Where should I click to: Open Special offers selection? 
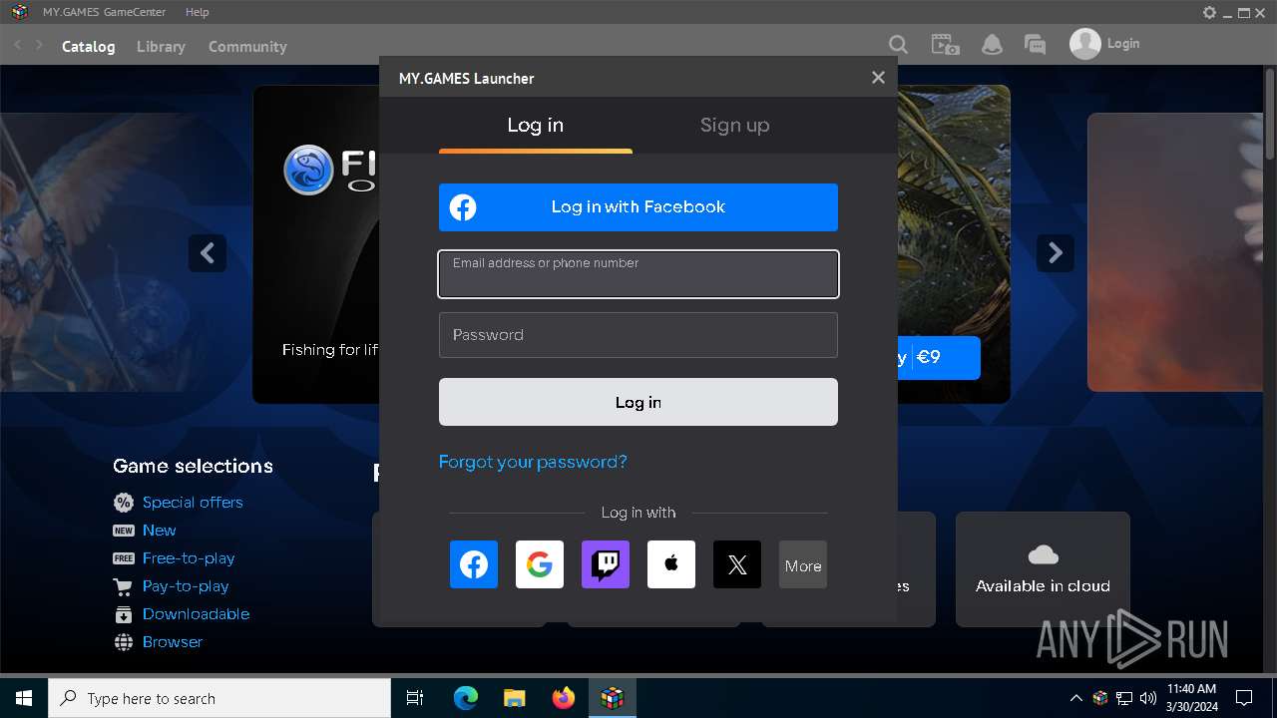coord(193,503)
